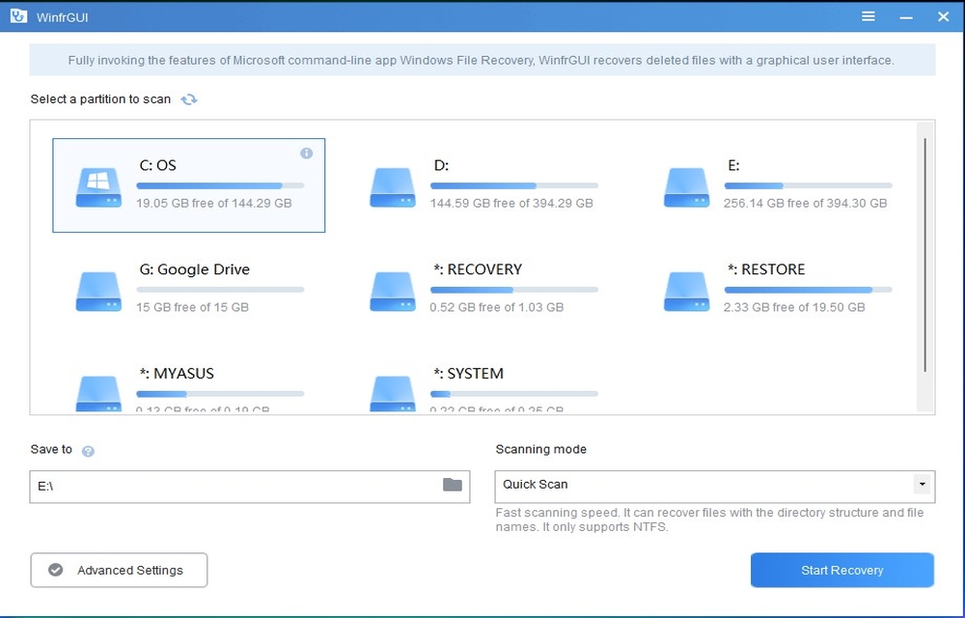Click the G: Google Drive disk icon
Viewport: 965px width, 618px height.
coord(97,290)
